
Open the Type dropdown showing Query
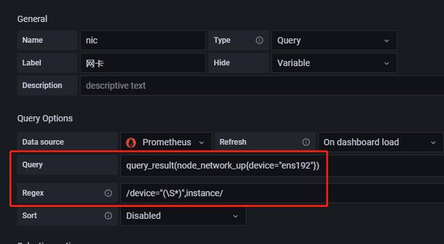coord(334,40)
